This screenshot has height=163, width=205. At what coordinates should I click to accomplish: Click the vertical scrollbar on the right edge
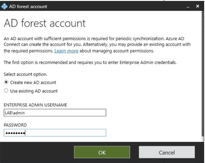[203, 76]
